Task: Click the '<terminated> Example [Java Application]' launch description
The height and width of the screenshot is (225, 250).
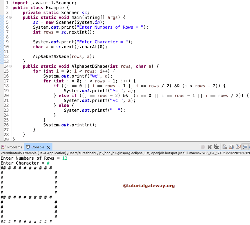Action: coord(33,153)
